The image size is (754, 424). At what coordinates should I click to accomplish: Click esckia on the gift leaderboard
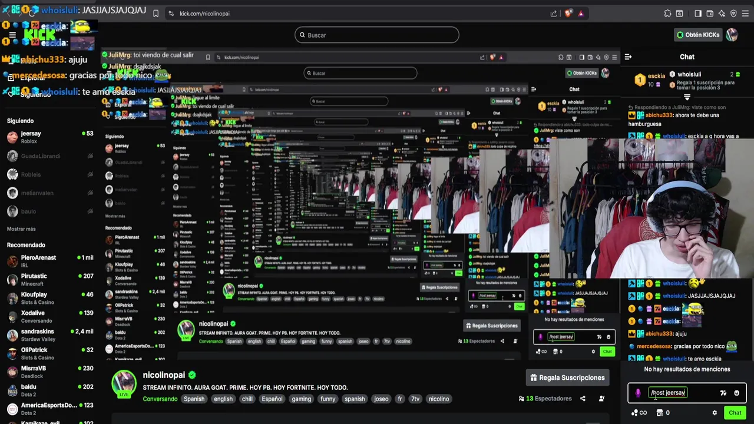[657, 76]
